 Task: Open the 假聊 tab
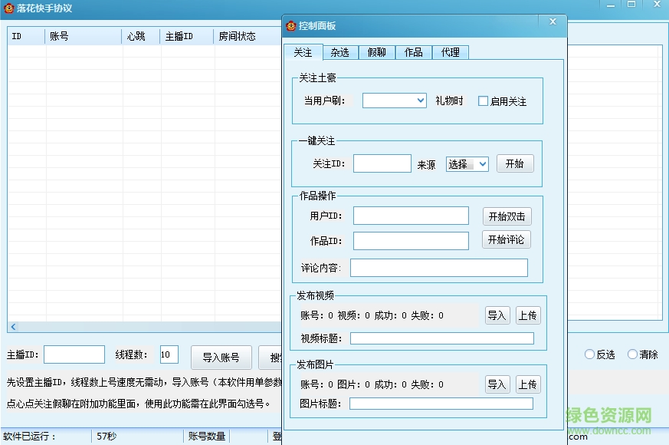376,52
